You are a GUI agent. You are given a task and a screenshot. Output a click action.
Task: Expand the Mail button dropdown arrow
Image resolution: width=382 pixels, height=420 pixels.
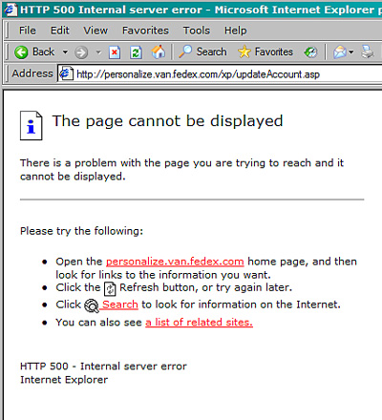(x=351, y=52)
